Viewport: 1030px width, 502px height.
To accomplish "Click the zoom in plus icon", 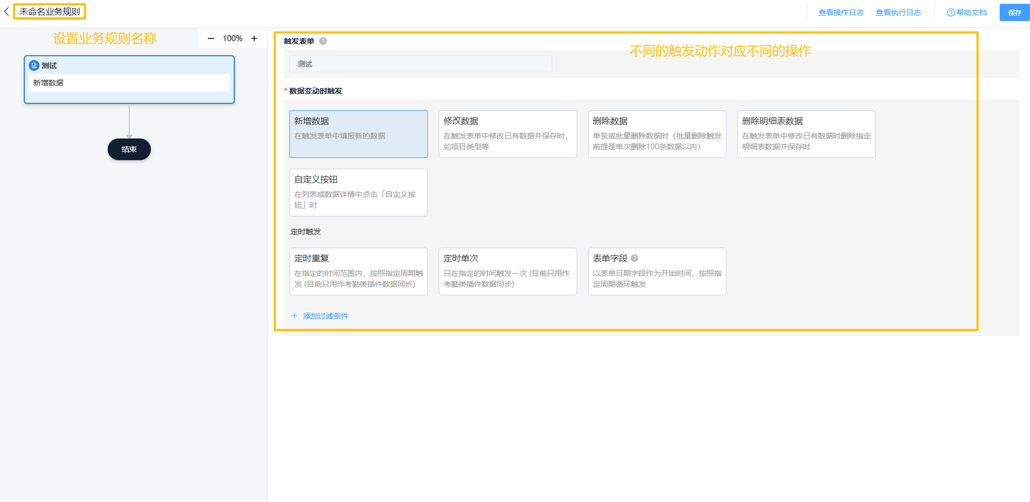I will pos(254,38).
